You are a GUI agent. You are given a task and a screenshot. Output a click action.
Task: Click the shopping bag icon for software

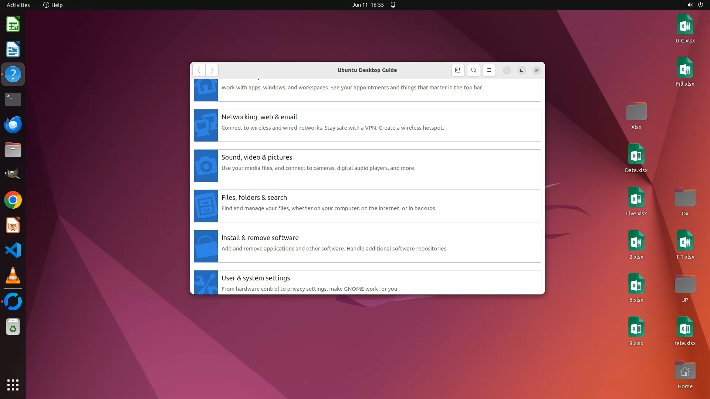pyautogui.click(x=206, y=246)
